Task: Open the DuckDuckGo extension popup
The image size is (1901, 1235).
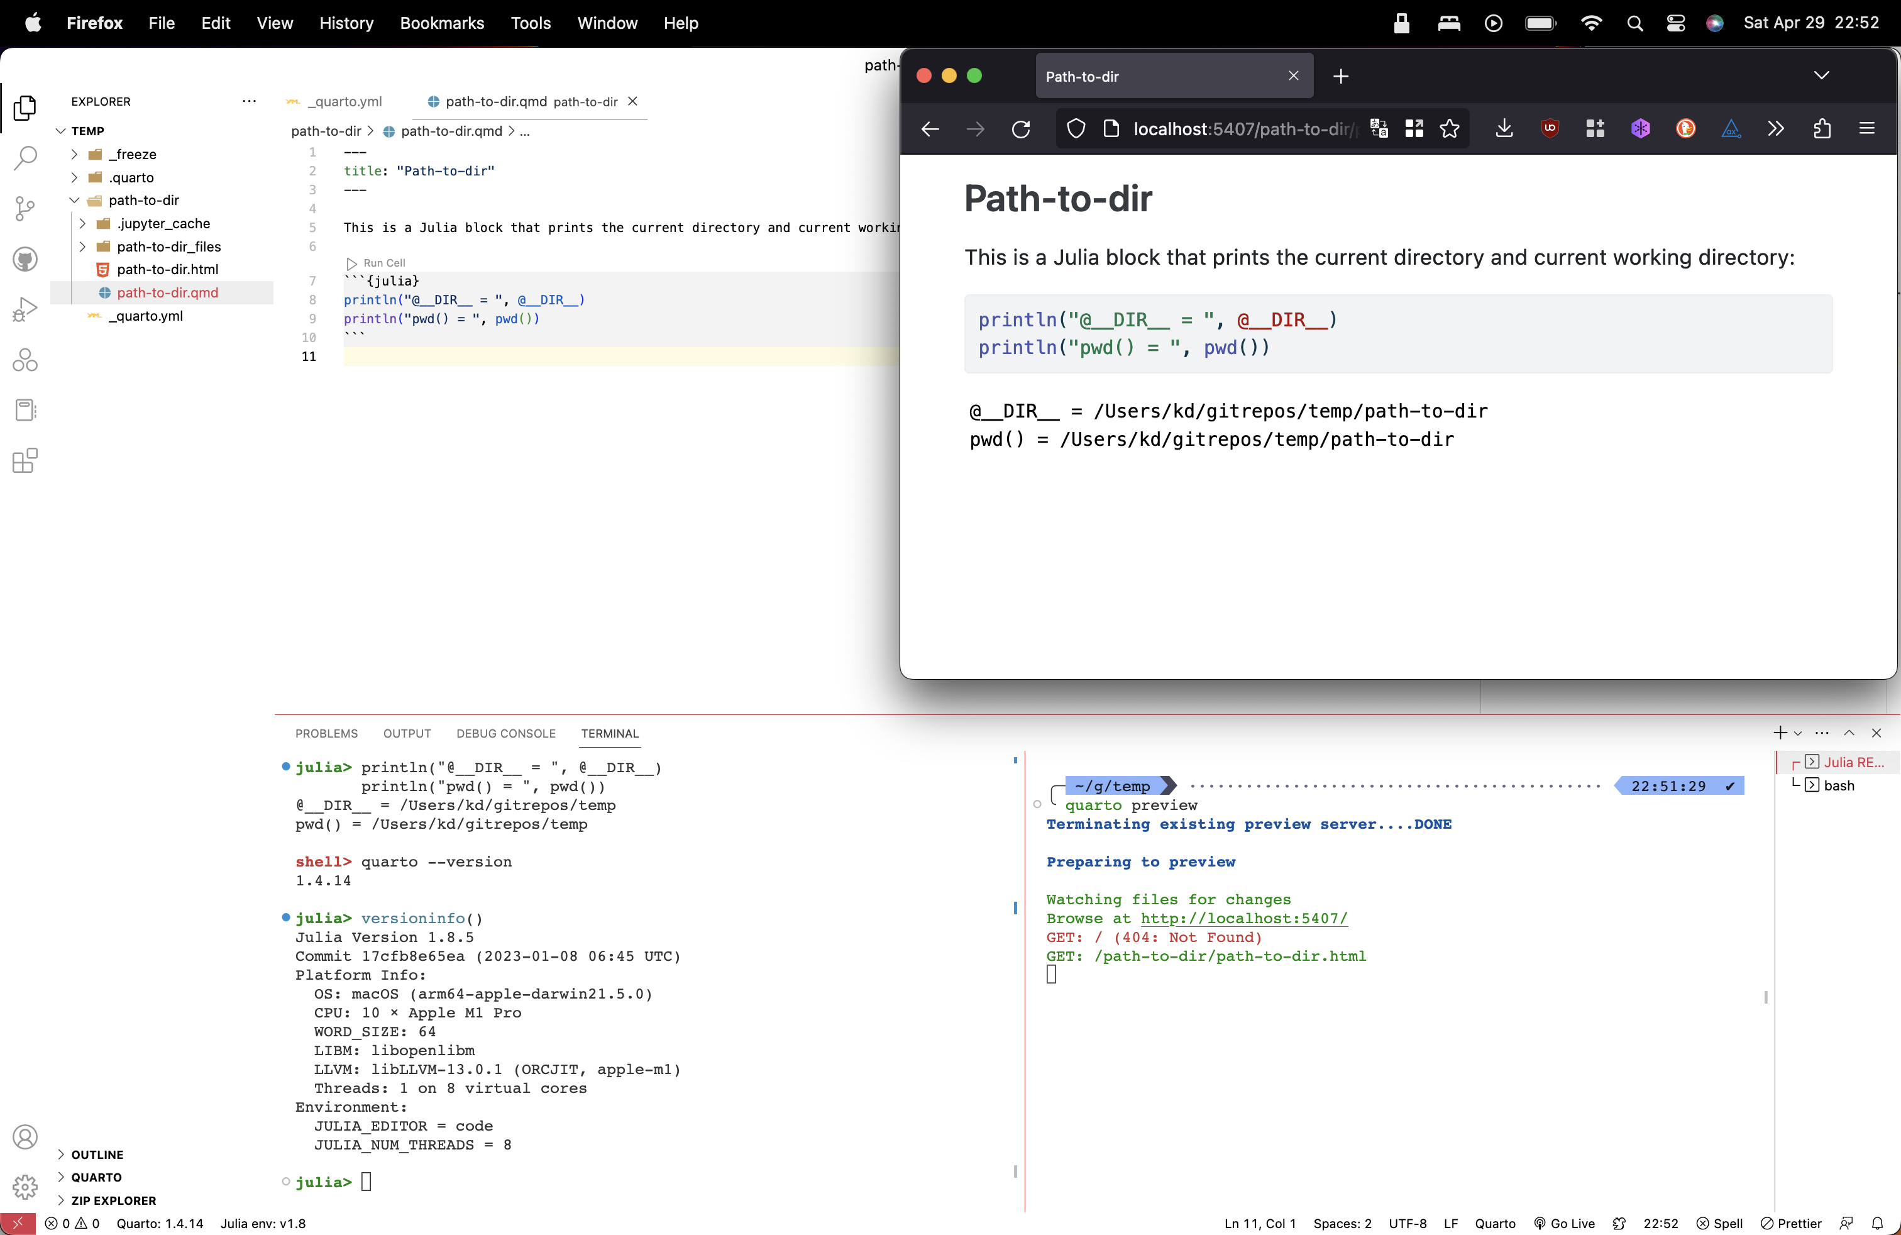Action: (x=1685, y=129)
